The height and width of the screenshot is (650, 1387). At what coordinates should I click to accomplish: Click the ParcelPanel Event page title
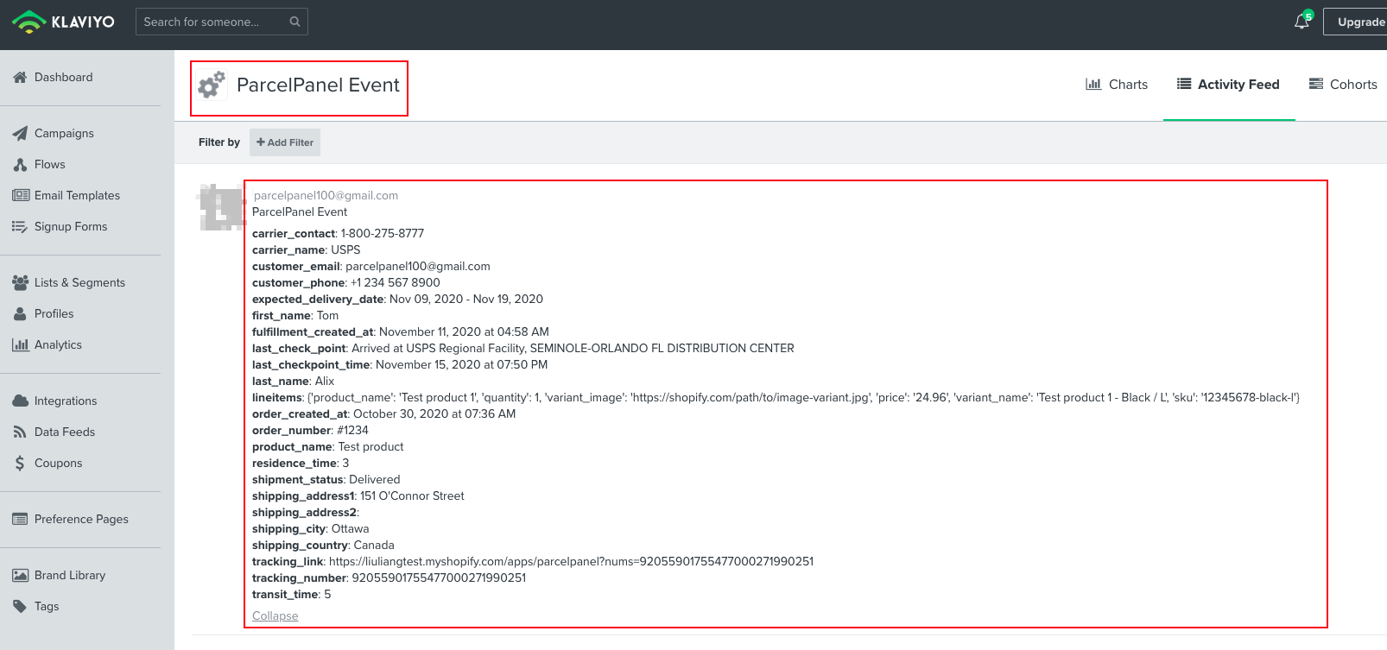pos(318,85)
